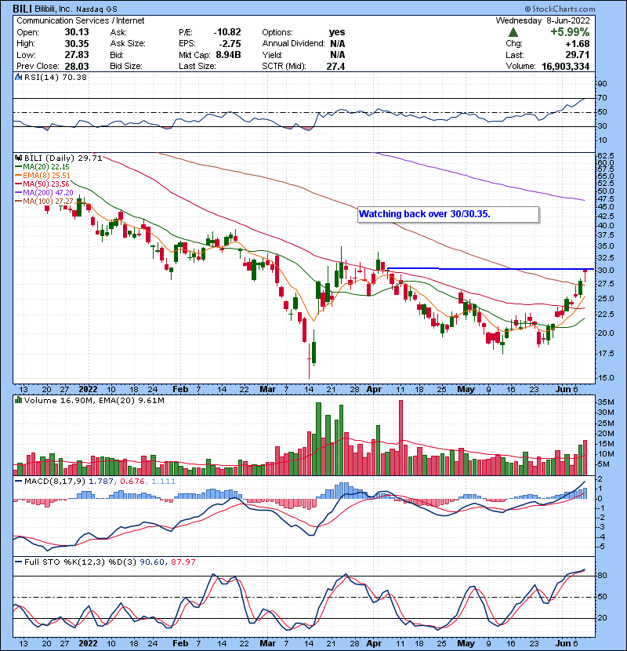Click the MA(50) 23.56 legend entry
Image resolution: width=627 pixels, height=651 pixels.
click(x=42, y=184)
